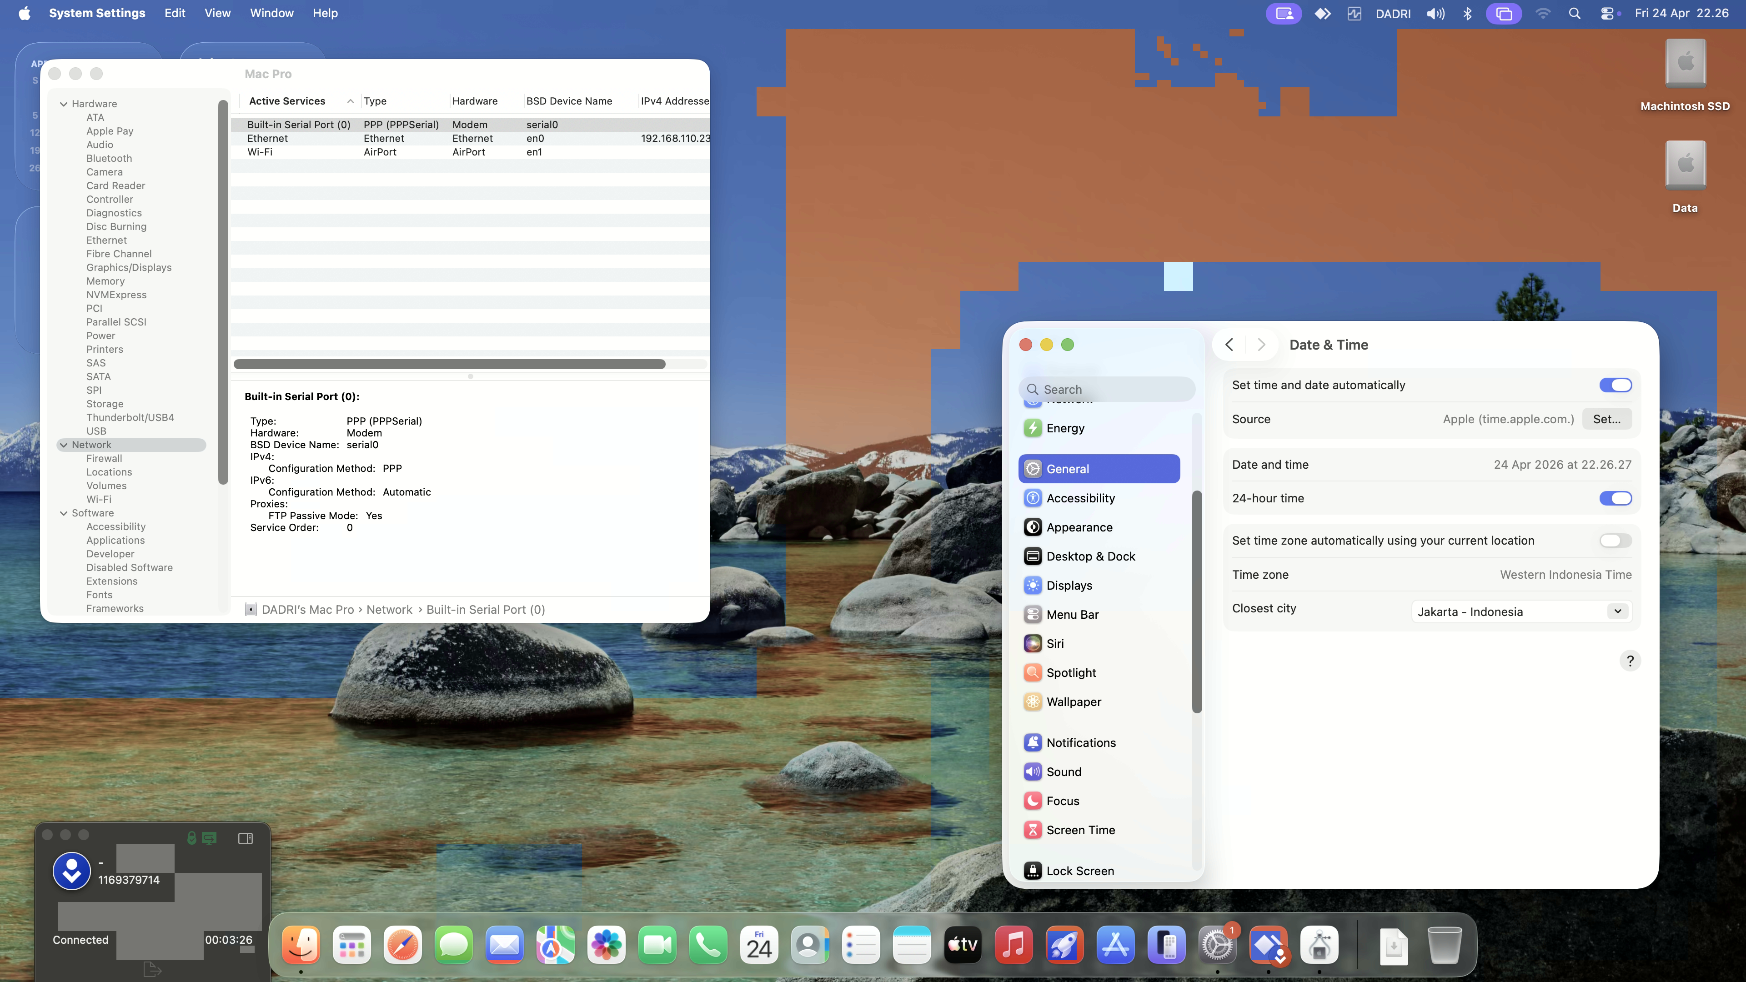Disable set time and date automatically
This screenshot has width=1746, height=982.
[1616, 385]
